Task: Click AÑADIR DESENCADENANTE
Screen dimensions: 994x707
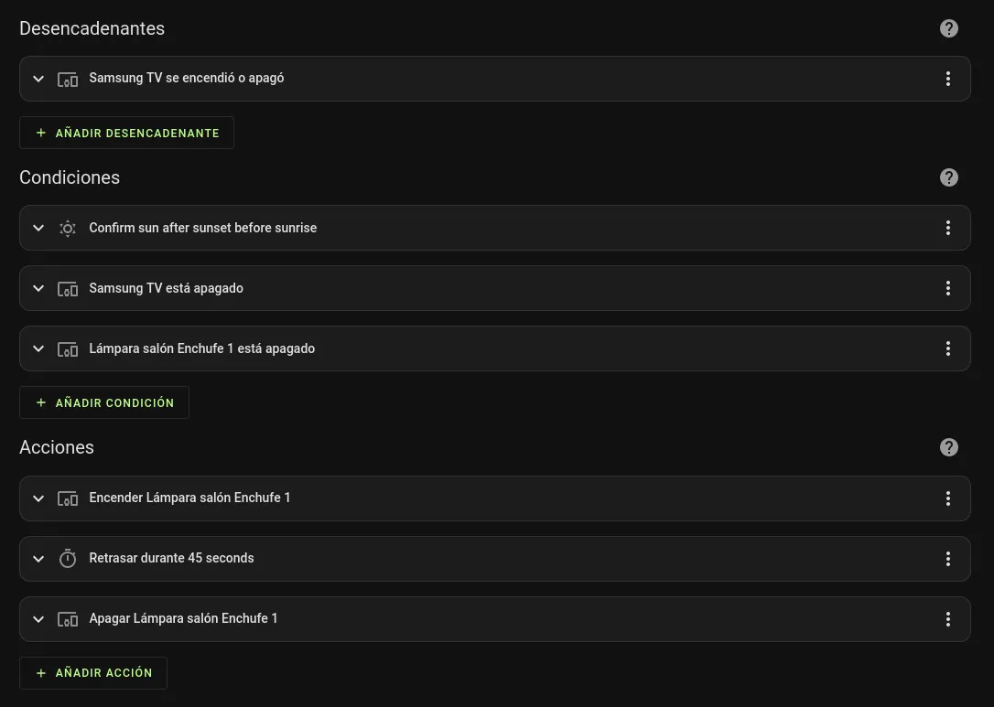Action: coord(126,132)
